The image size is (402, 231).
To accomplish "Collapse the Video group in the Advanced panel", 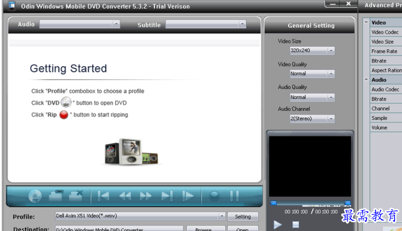I will pyautogui.click(x=366, y=22).
